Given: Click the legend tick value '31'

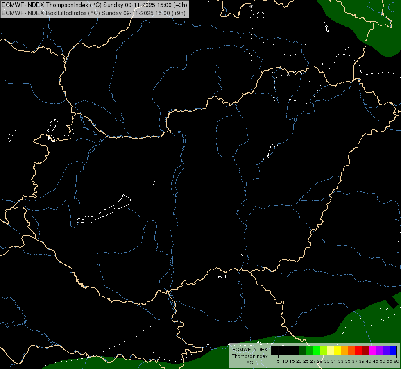Looking at the screenshot, I should click(x=334, y=361).
